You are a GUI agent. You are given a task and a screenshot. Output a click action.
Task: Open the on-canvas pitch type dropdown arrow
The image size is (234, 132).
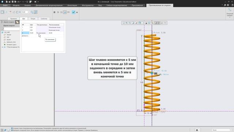(159, 73)
